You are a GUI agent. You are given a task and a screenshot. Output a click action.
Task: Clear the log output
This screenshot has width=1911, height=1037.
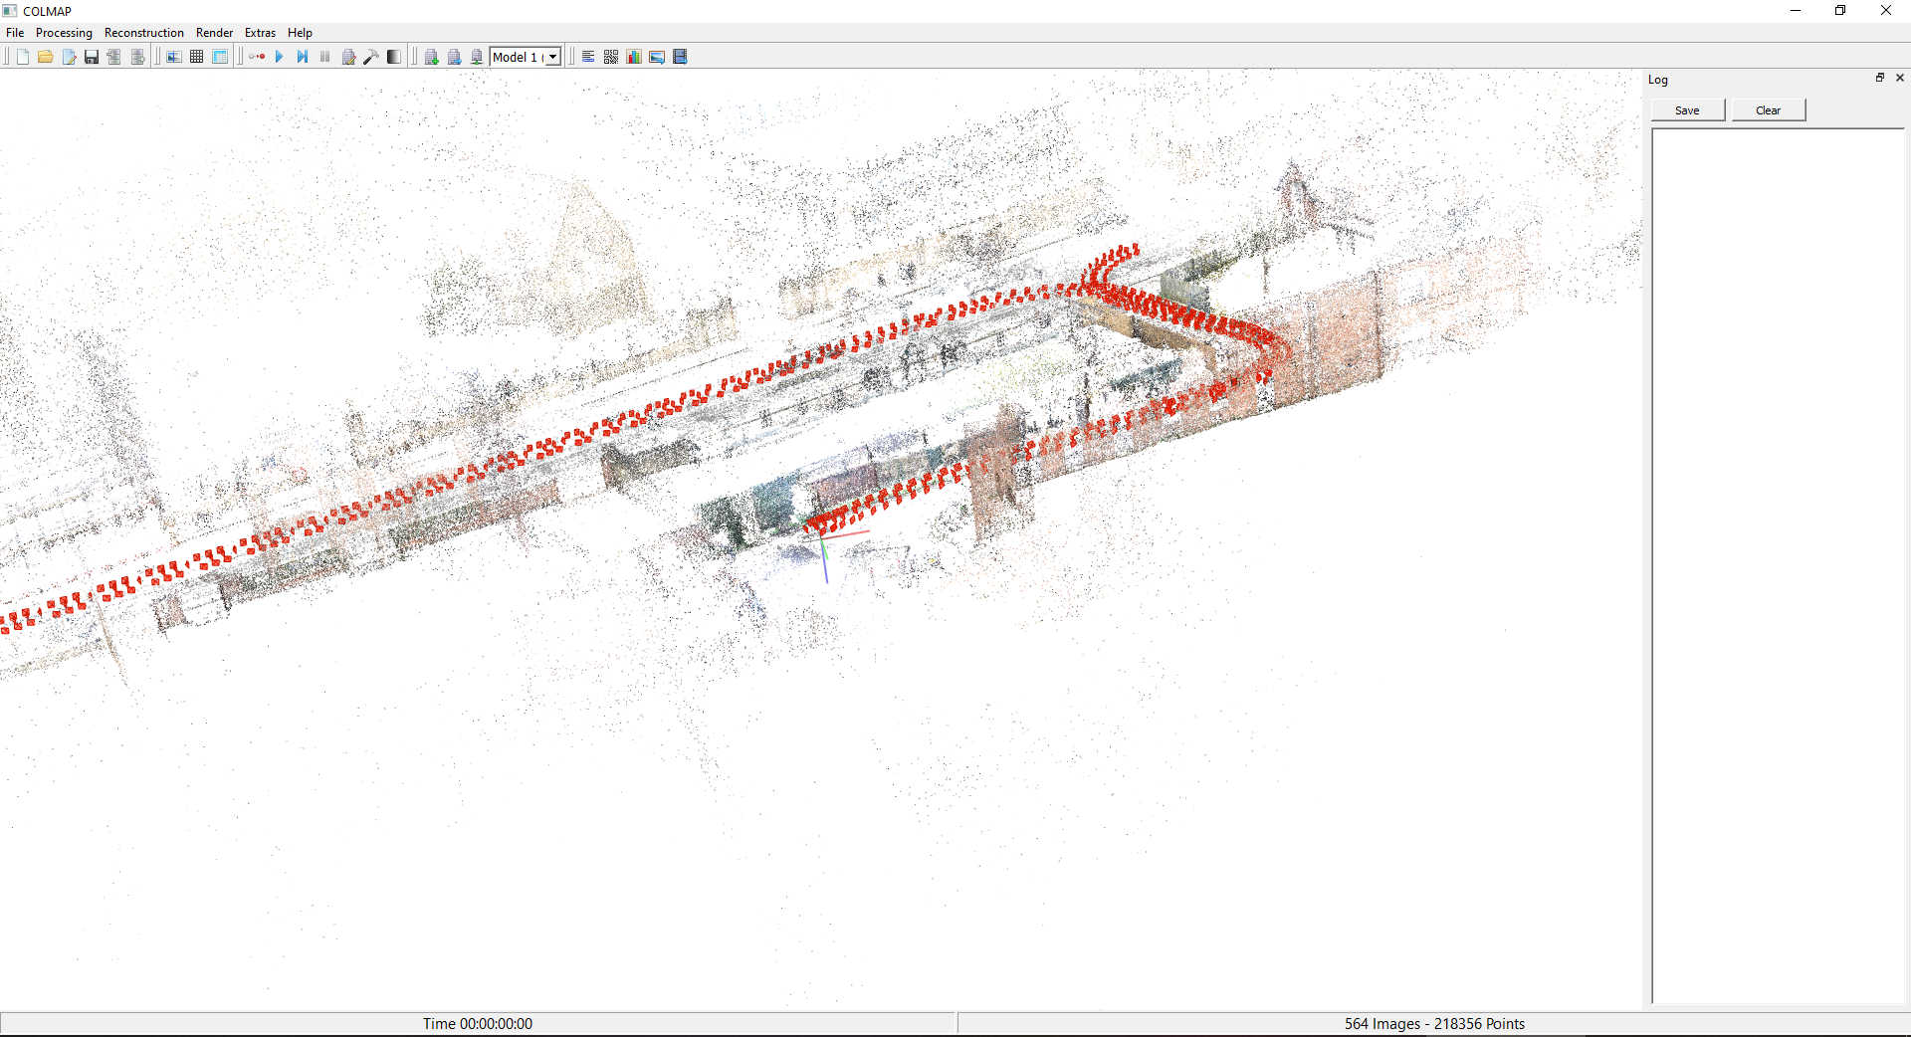[1768, 109]
